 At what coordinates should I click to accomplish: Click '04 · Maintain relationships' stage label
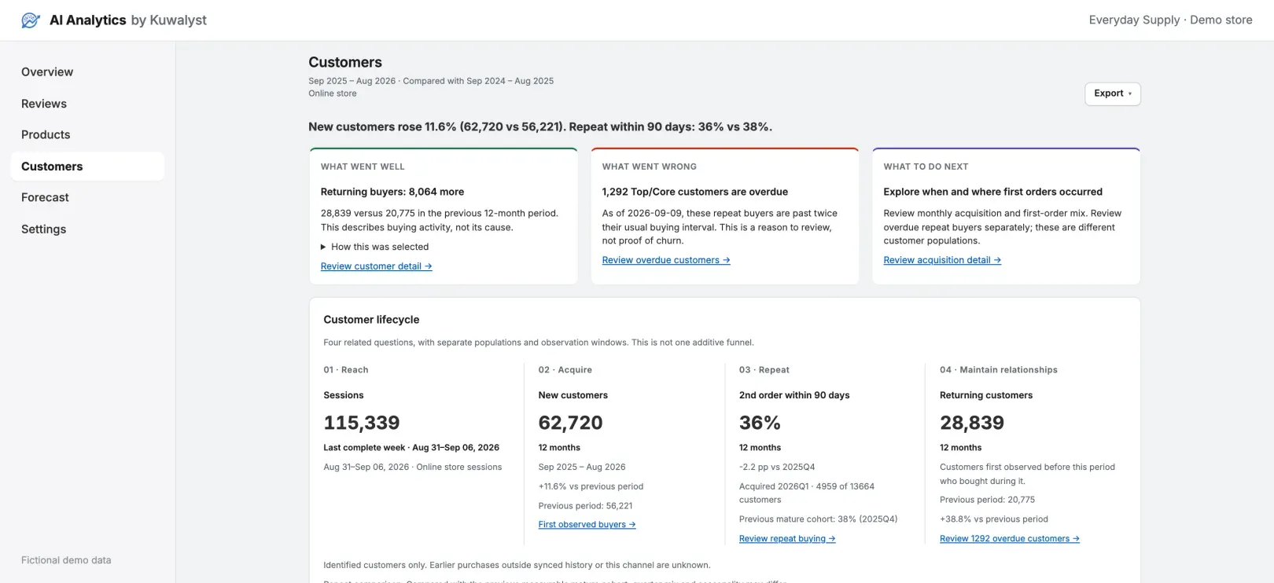(999, 370)
